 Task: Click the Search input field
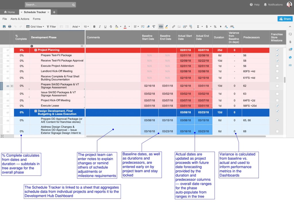48,5
